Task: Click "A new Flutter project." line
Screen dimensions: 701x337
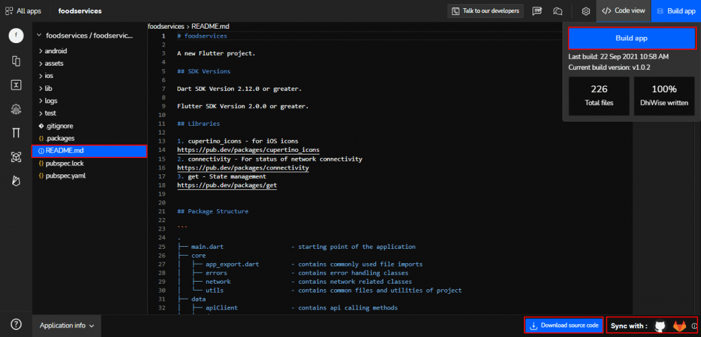Action: point(216,53)
